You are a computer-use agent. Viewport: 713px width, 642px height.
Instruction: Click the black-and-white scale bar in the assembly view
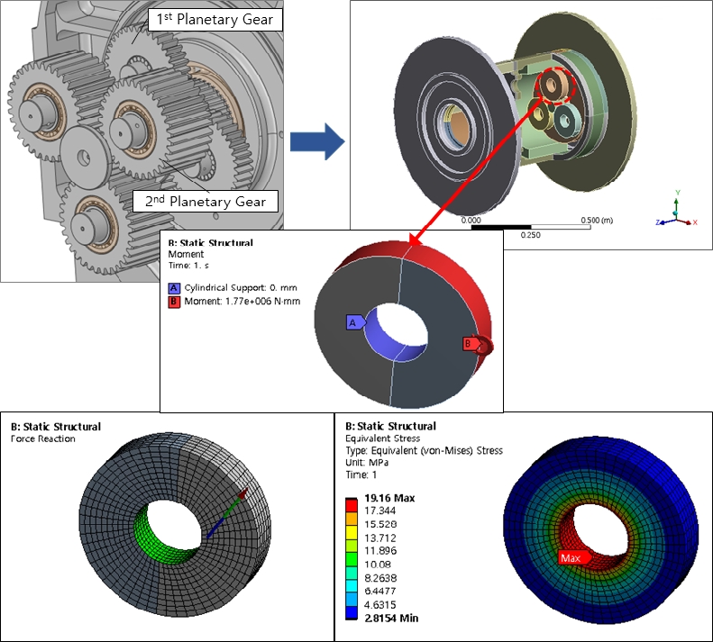pyautogui.click(x=531, y=227)
